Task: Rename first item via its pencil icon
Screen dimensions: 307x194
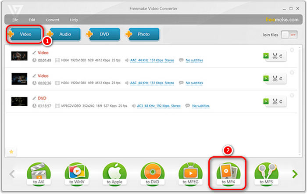Action: pyautogui.click(x=34, y=53)
